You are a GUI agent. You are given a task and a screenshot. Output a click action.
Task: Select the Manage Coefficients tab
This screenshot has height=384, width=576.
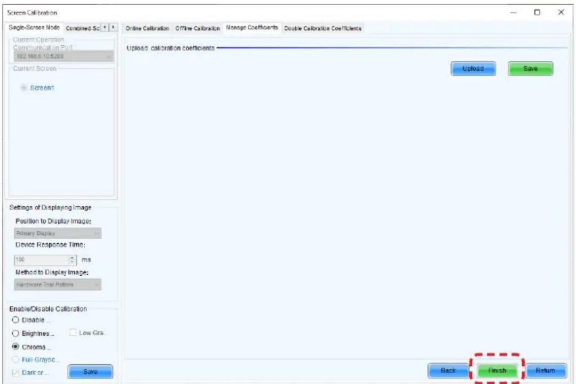pos(252,28)
